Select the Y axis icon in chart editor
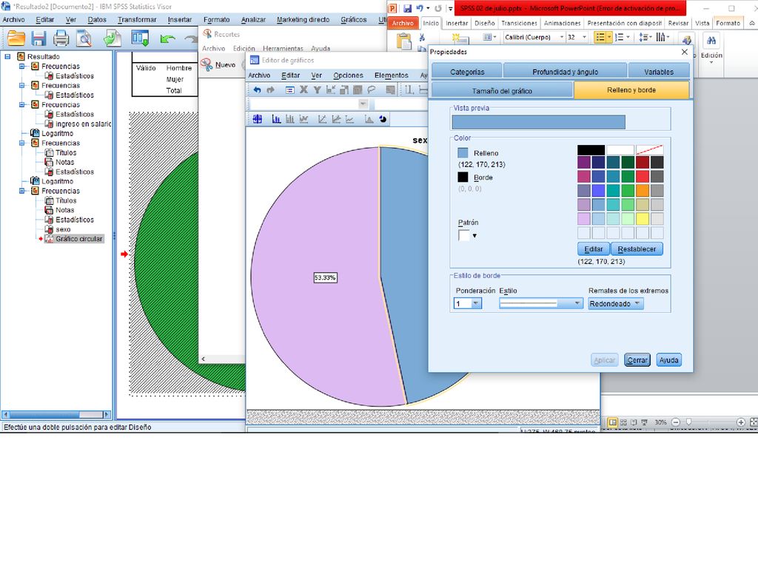The image size is (758, 568). 317,89
